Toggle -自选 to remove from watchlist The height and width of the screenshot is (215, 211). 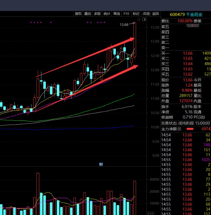coord(146,14)
